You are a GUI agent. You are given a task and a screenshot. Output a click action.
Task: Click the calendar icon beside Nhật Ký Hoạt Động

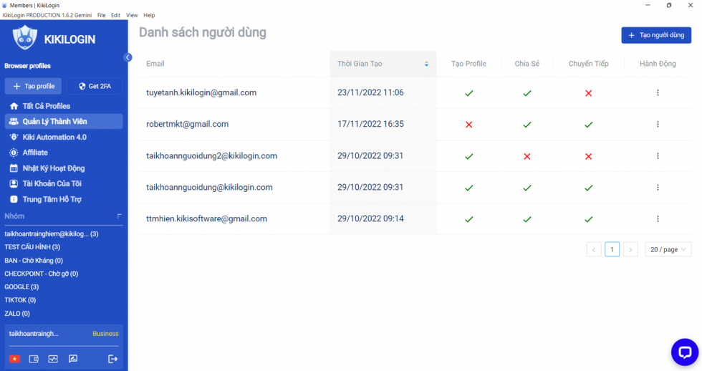[x=14, y=168]
